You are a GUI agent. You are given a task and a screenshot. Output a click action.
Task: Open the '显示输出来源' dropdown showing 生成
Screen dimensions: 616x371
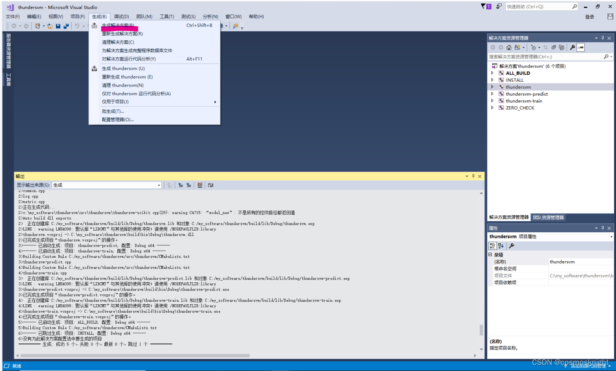pos(159,185)
